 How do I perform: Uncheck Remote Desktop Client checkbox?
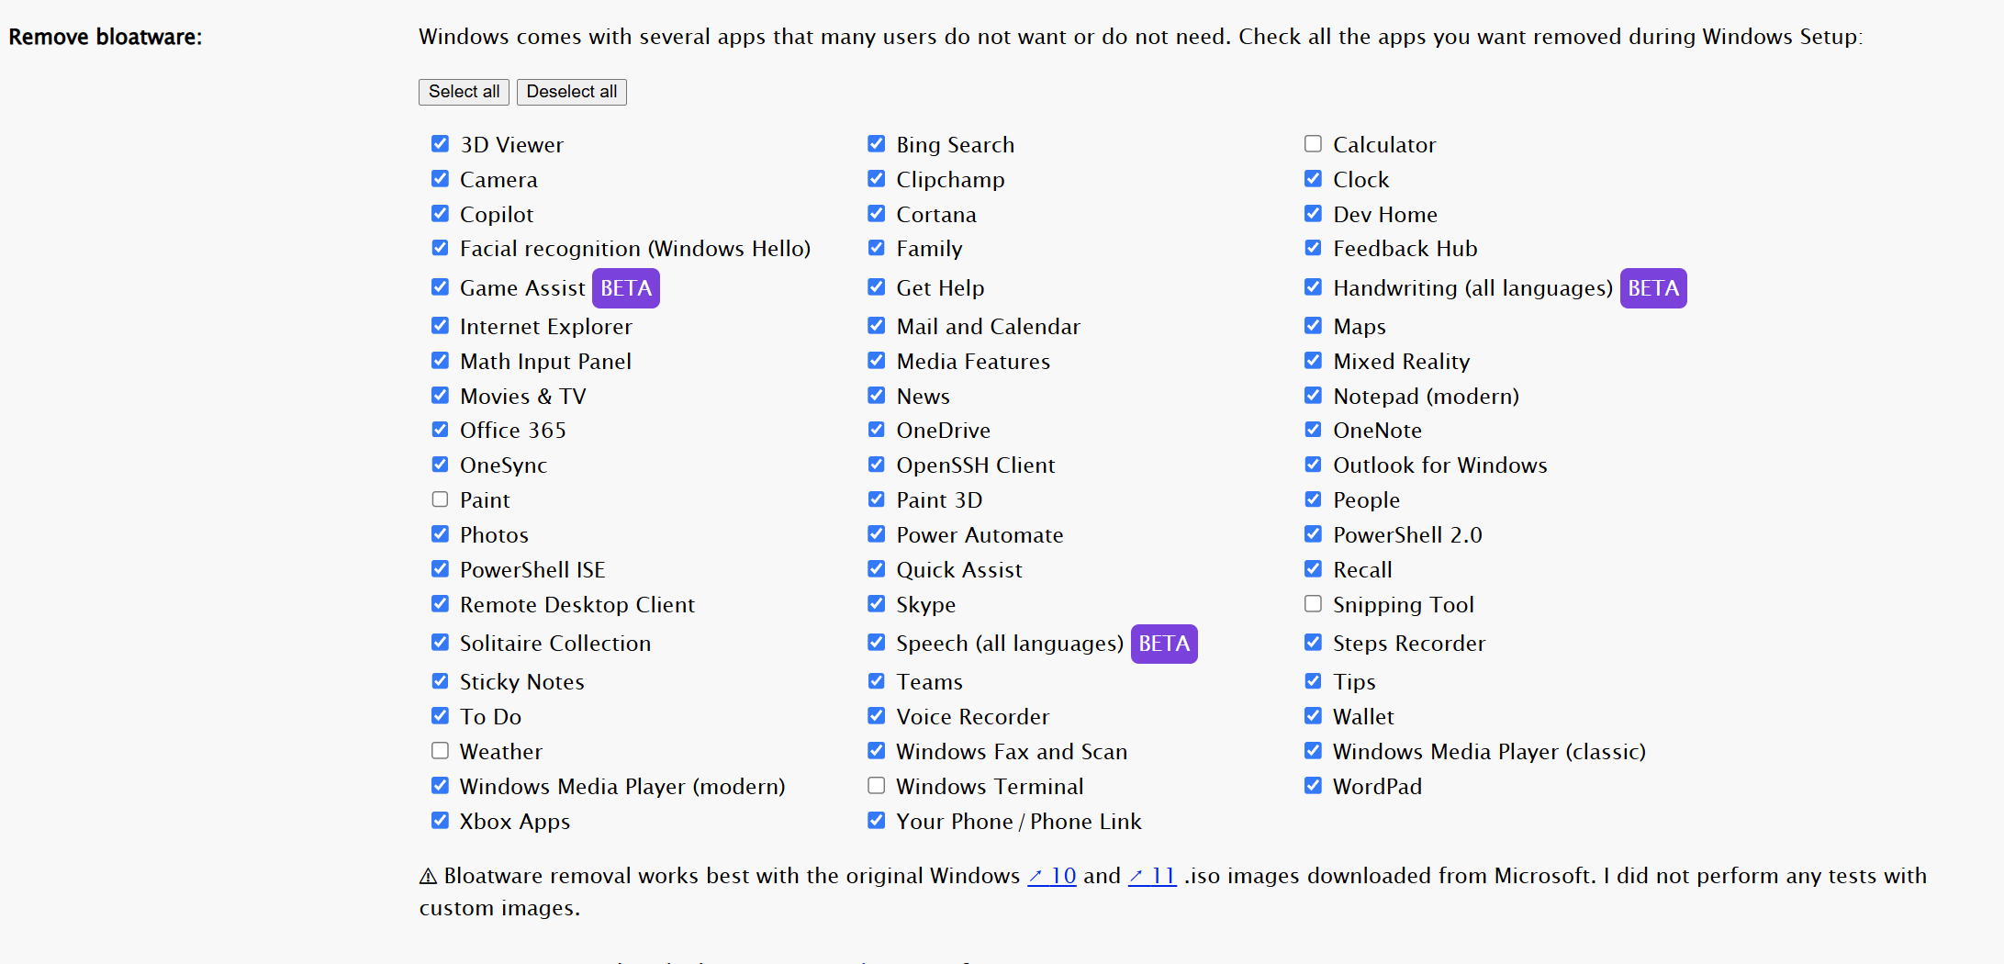pyautogui.click(x=441, y=604)
